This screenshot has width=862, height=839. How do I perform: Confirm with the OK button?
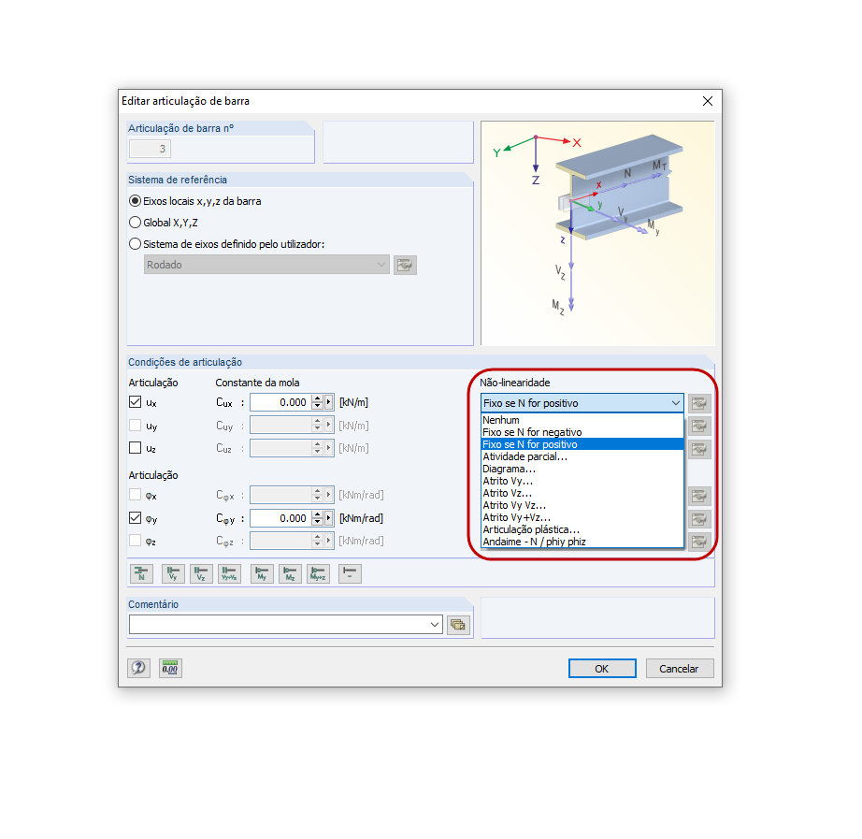602,669
